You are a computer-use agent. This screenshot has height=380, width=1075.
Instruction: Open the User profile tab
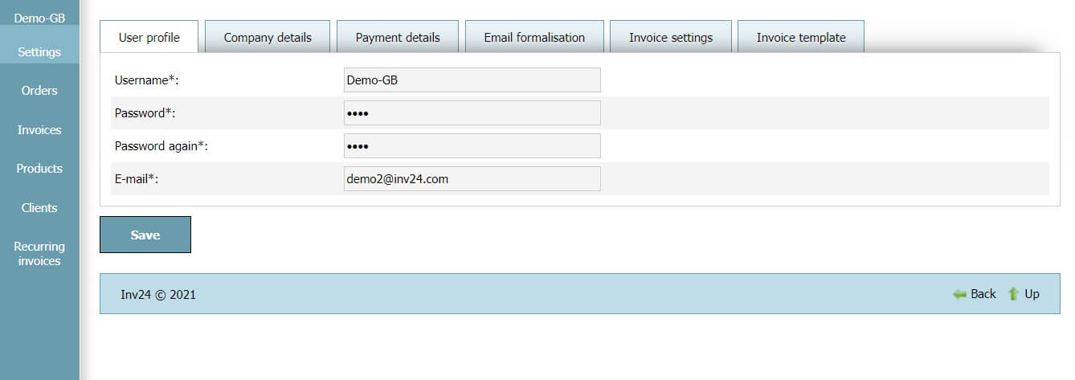[x=149, y=37]
